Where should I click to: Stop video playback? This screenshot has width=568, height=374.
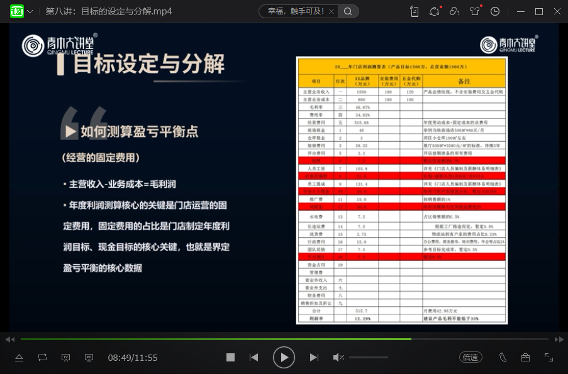pos(230,358)
